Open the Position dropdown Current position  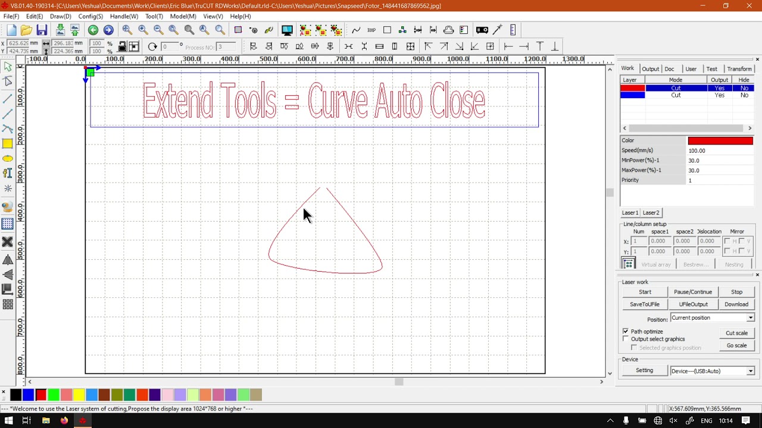[x=713, y=318]
